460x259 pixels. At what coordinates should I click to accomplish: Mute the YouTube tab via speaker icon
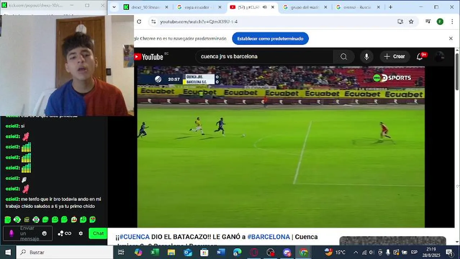tap(265, 7)
